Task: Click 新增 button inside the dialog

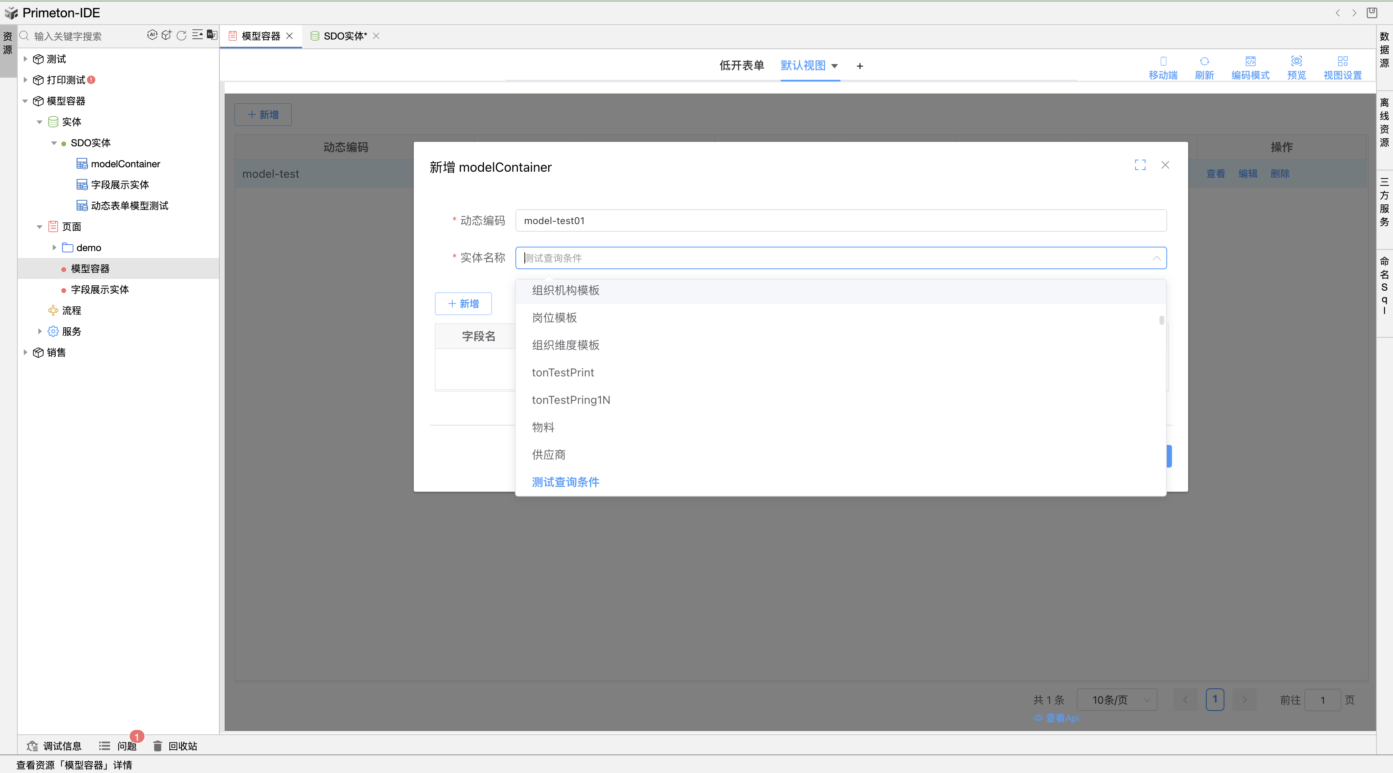Action: (463, 304)
